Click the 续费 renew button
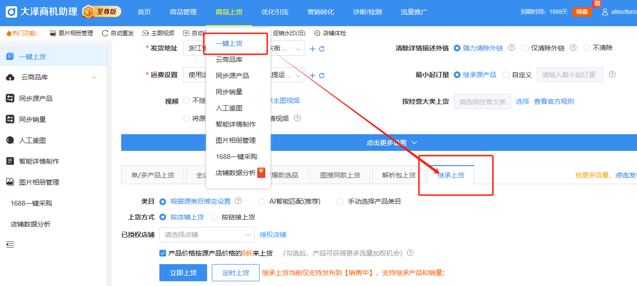The width and height of the screenshot is (637, 286). [582, 12]
